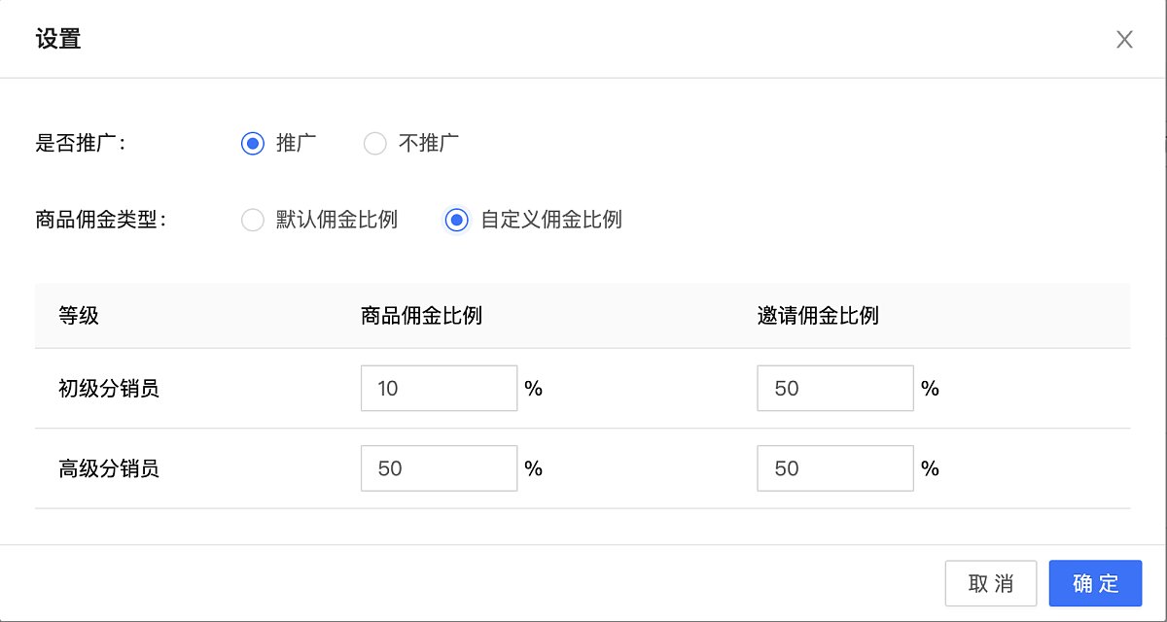Screen dimensions: 1167x622
Task: Click the 设置 dialog title
Action: point(57,40)
